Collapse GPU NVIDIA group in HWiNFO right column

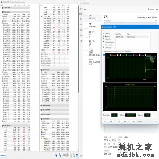click(40, 119)
